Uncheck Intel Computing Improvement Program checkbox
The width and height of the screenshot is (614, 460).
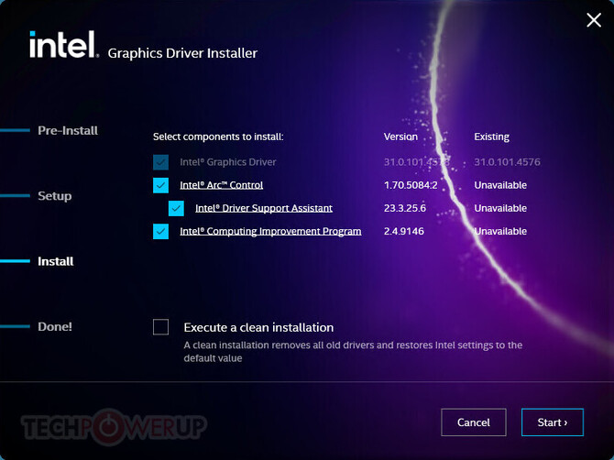tap(160, 231)
